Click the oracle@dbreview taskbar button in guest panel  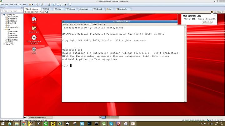pos(40,118)
